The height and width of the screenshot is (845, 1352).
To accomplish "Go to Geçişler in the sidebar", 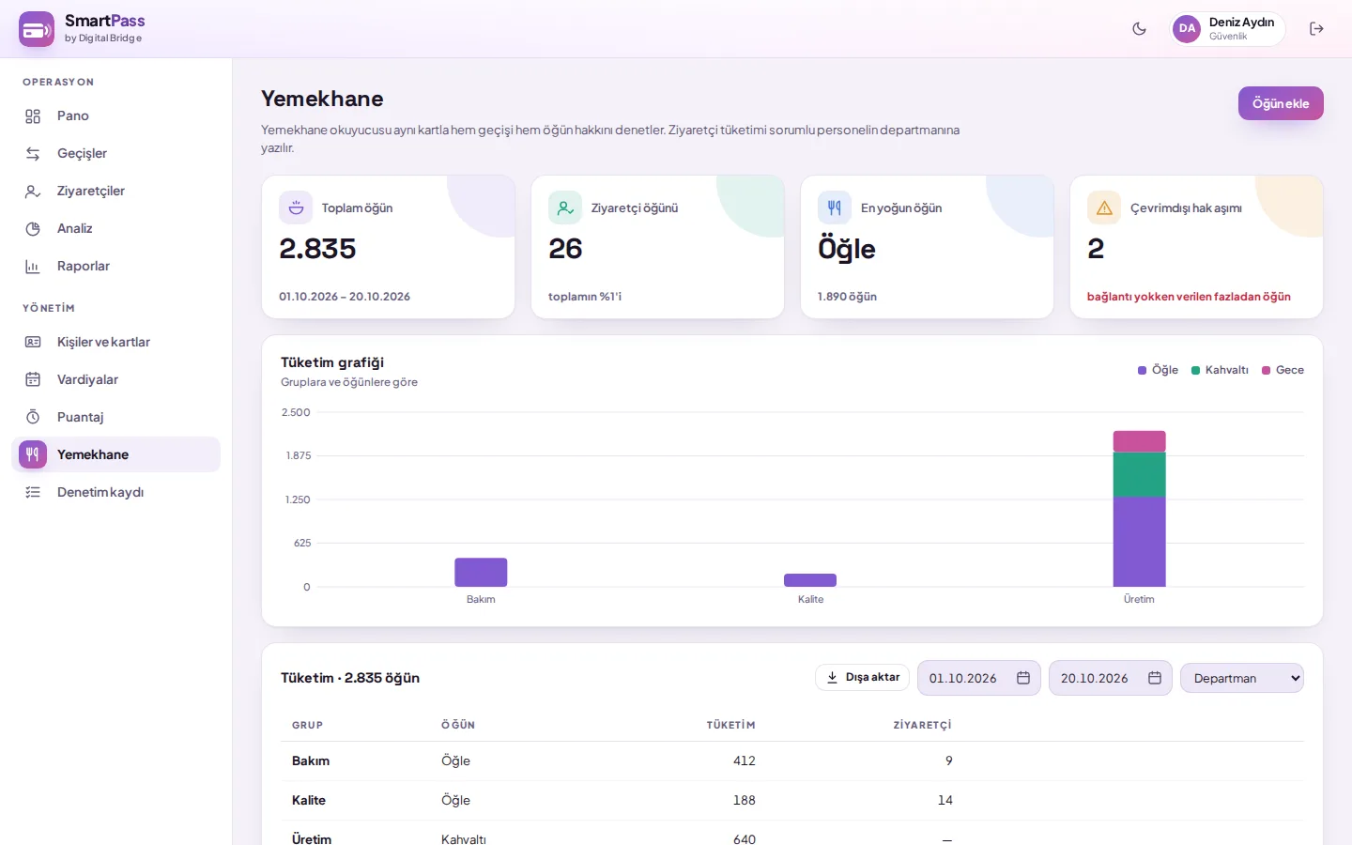I will (115, 153).
